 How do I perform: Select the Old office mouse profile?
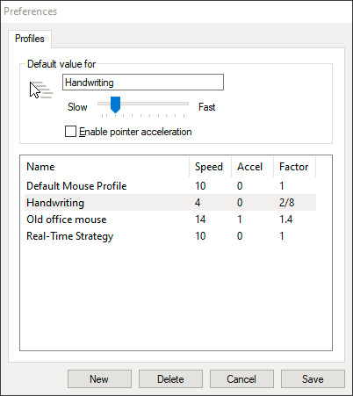170,220
